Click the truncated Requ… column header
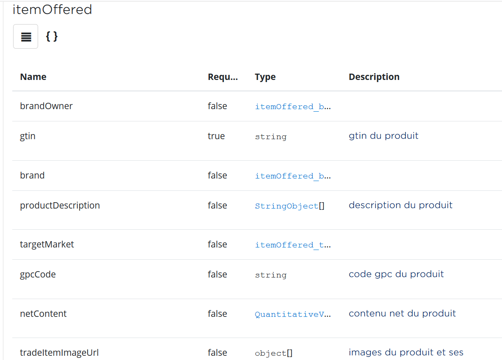Screen dimensions: 502x360 click(223, 77)
